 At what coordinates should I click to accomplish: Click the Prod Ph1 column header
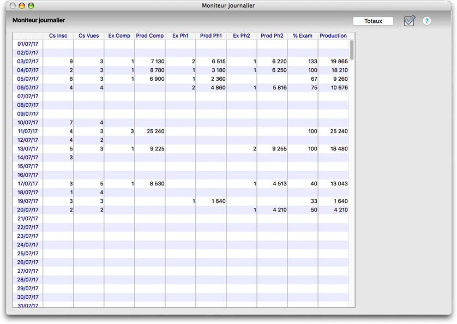211,35
